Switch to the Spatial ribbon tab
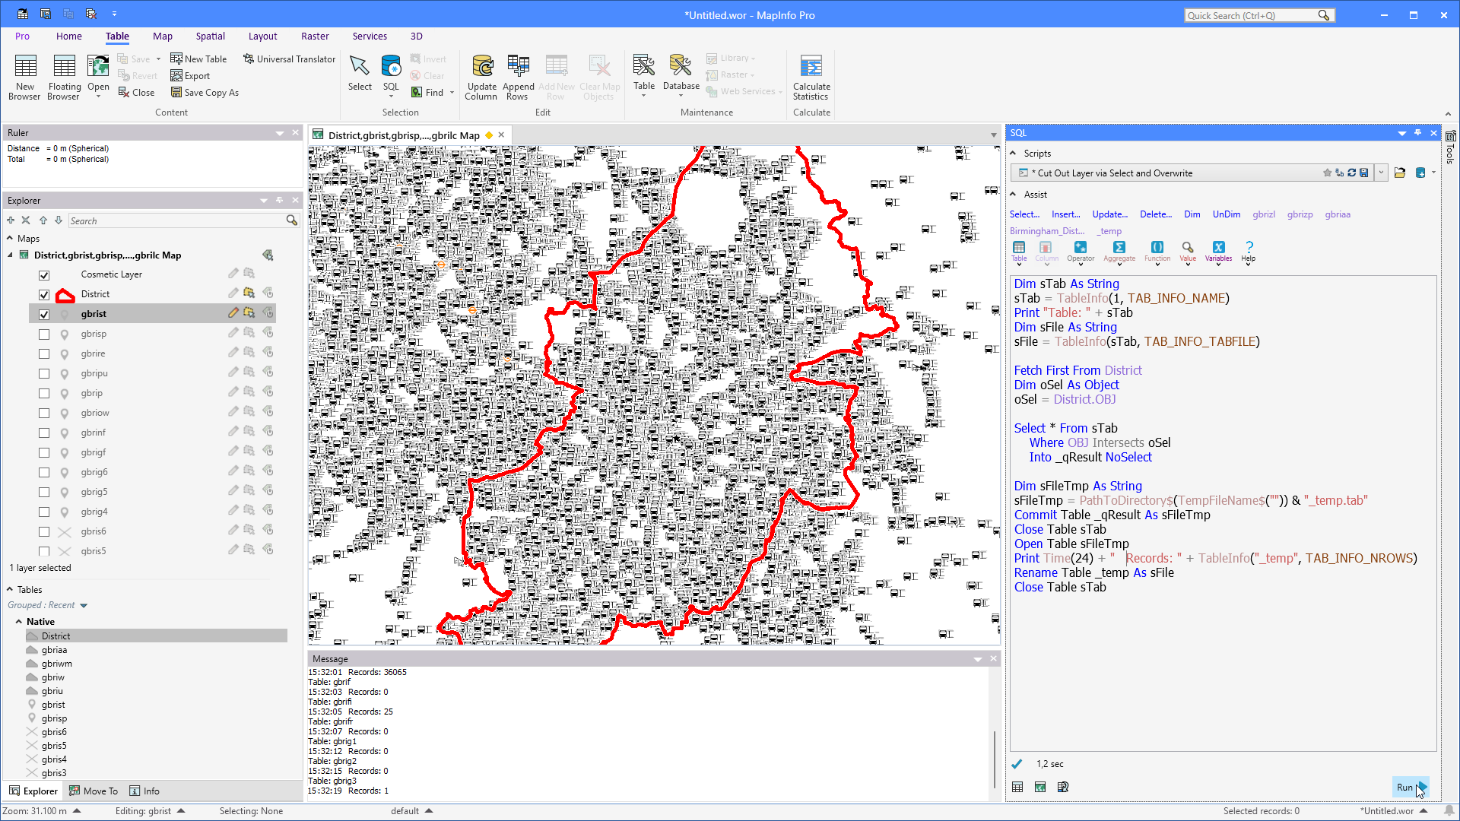The image size is (1460, 821). [210, 36]
